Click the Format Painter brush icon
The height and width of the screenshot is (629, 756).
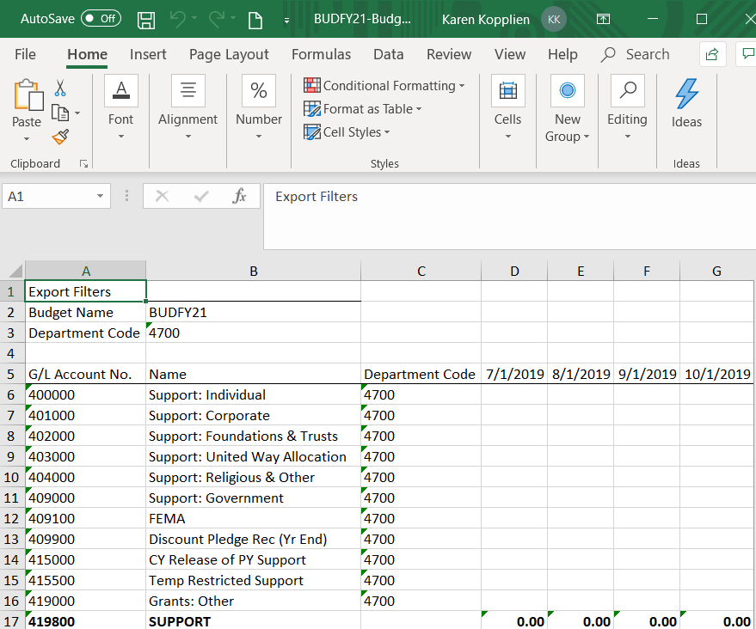pos(60,137)
